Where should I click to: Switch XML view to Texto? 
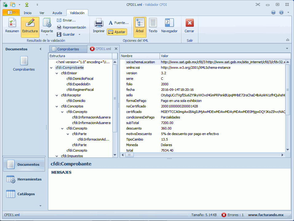point(153,26)
